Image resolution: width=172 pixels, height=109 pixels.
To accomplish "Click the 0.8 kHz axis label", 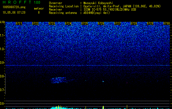I will (2, 76).
